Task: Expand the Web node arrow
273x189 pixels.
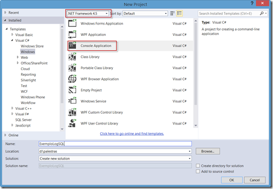Action: [x=17, y=57]
